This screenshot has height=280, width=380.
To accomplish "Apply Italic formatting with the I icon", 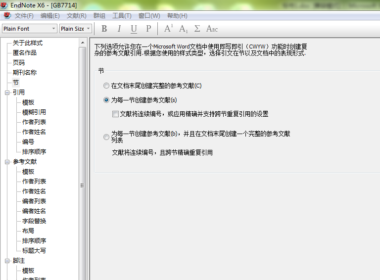I will [119, 29].
